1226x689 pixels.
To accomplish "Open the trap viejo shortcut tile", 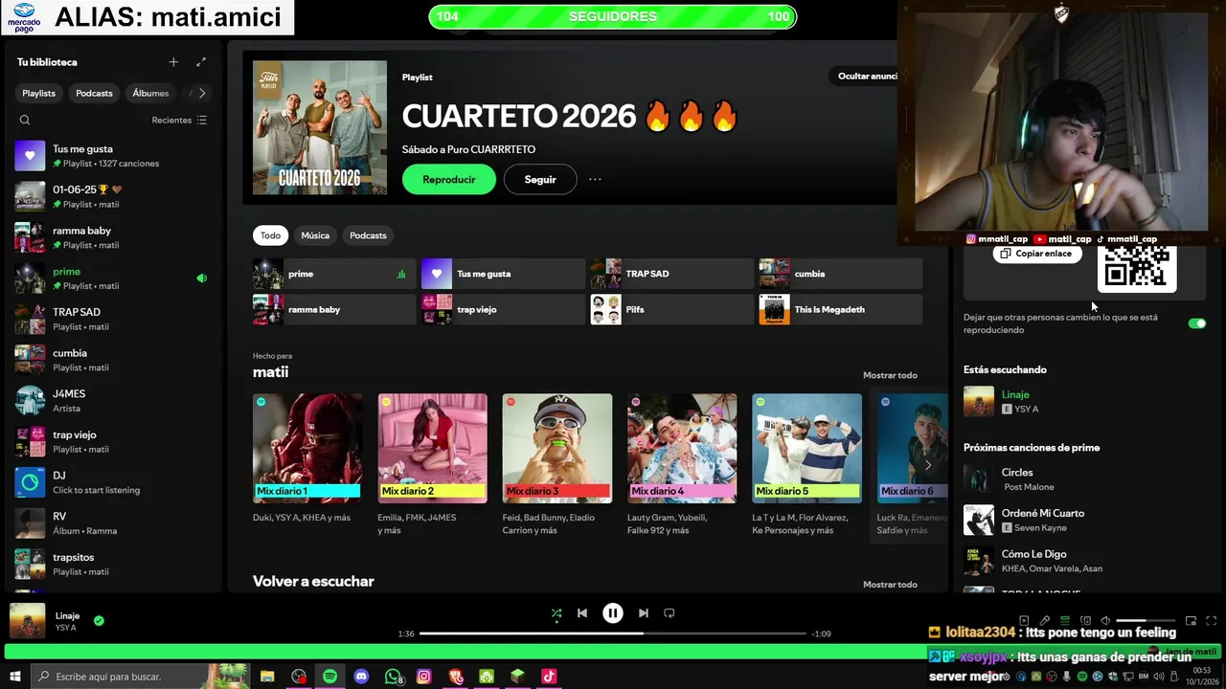I will point(503,309).
